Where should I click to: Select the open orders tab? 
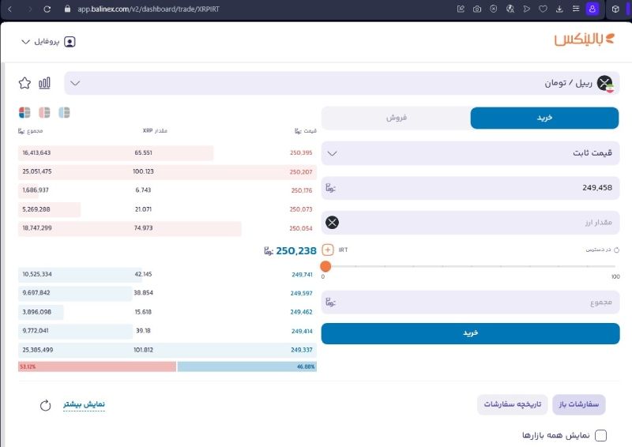(x=579, y=404)
